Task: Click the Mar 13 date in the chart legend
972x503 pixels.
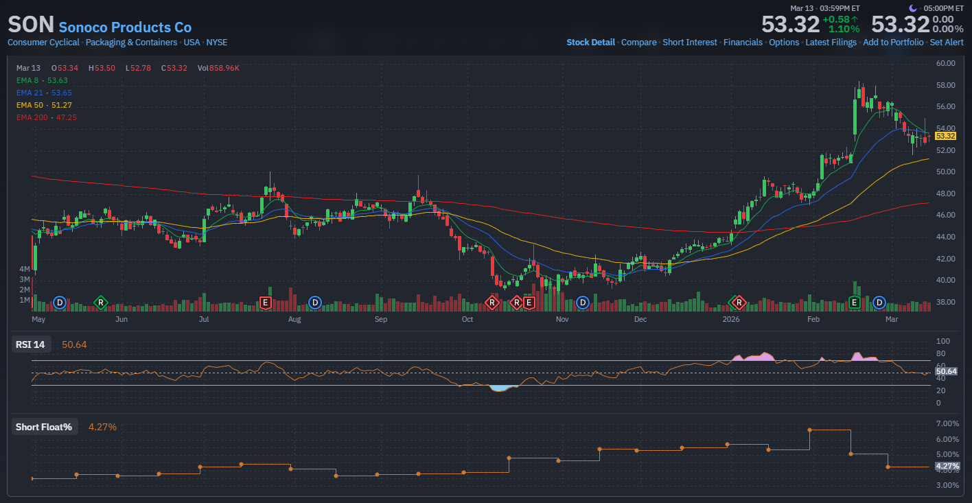Action: [x=29, y=68]
